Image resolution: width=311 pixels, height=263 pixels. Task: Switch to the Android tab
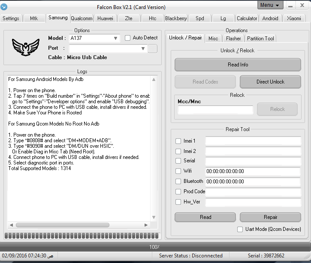coord(270,18)
